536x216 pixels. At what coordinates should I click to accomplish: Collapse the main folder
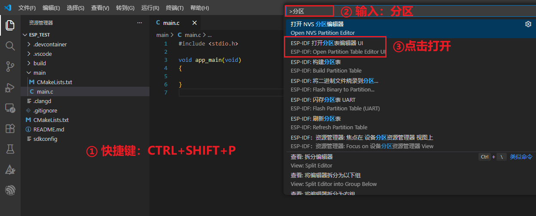(85, 73)
